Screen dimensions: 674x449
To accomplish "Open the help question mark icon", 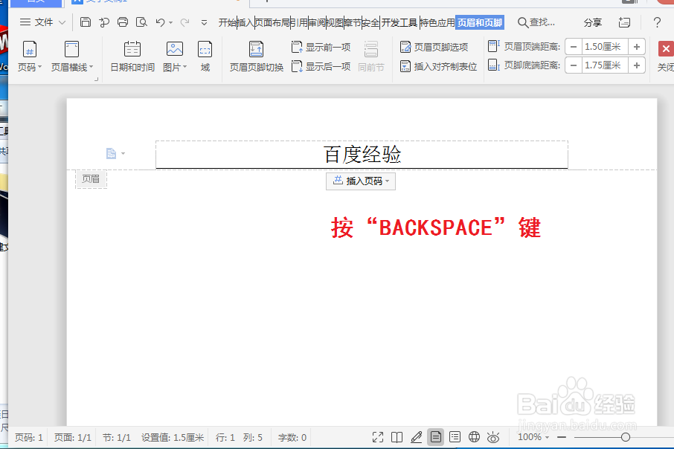I will tap(657, 22).
